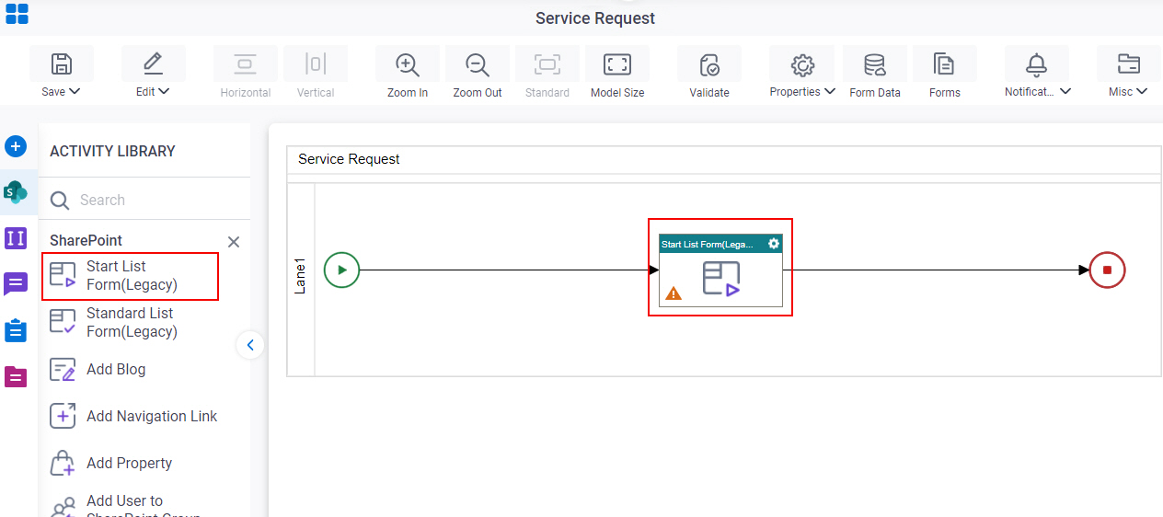Click the Lane1 lane label
Image resolution: width=1163 pixels, height=517 pixels.
click(301, 277)
